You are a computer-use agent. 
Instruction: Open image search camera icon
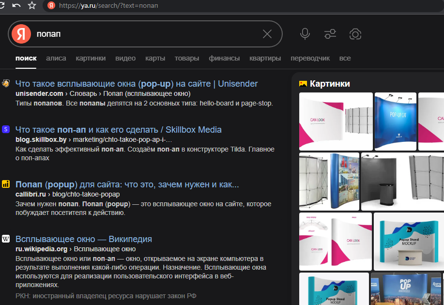[x=355, y=34]
